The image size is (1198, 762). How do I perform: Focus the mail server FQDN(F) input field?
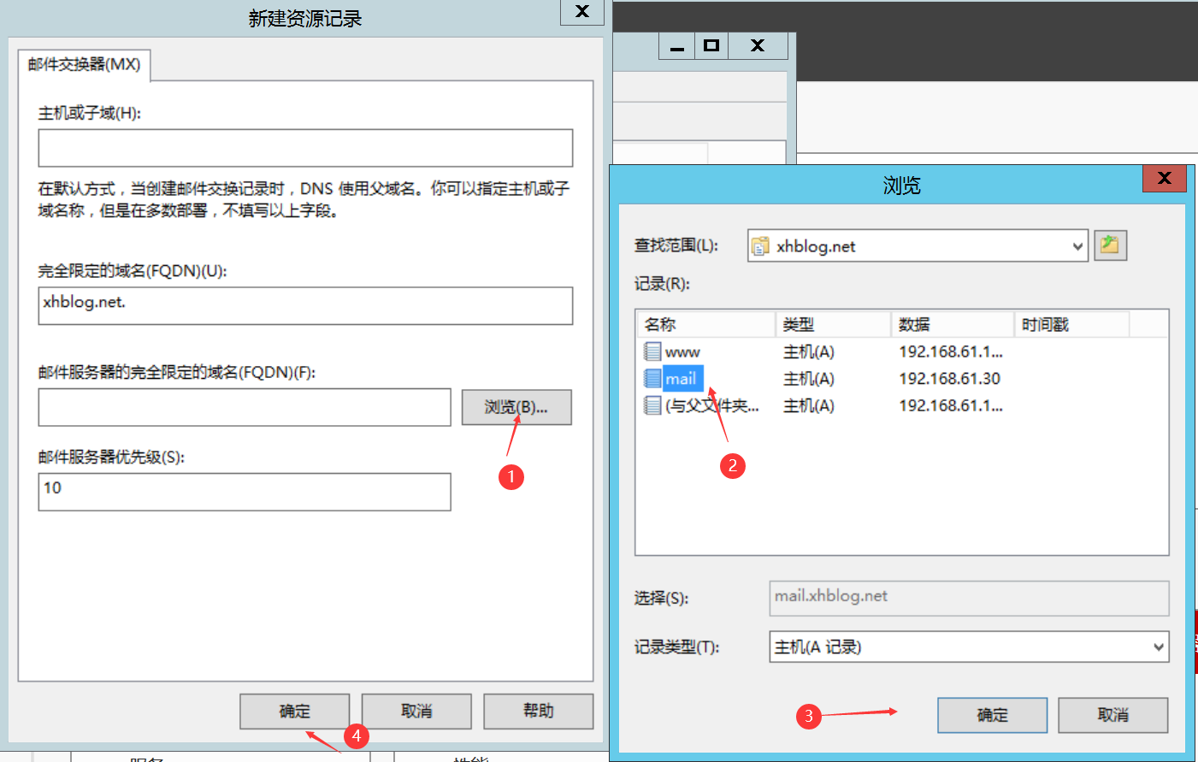[245, 407]
